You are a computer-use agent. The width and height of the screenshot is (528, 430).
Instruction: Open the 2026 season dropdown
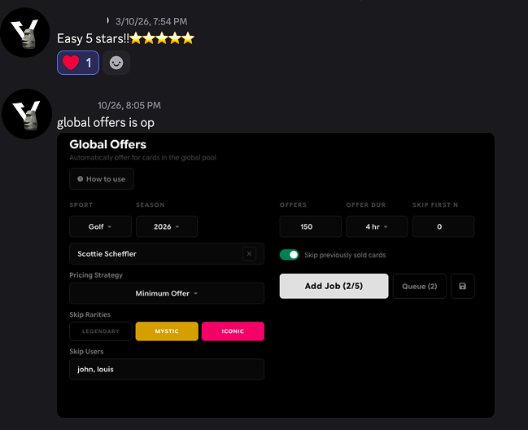point(167,226)
